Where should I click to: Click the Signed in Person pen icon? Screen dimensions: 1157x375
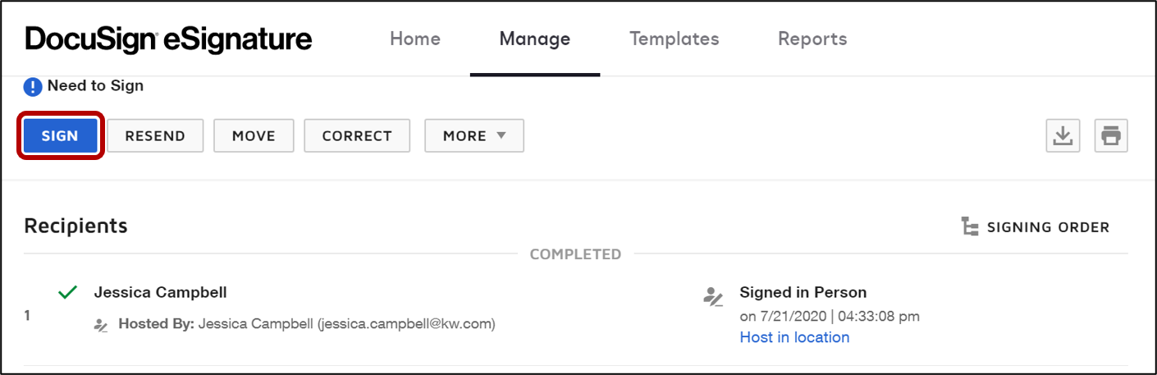[713, 296]
